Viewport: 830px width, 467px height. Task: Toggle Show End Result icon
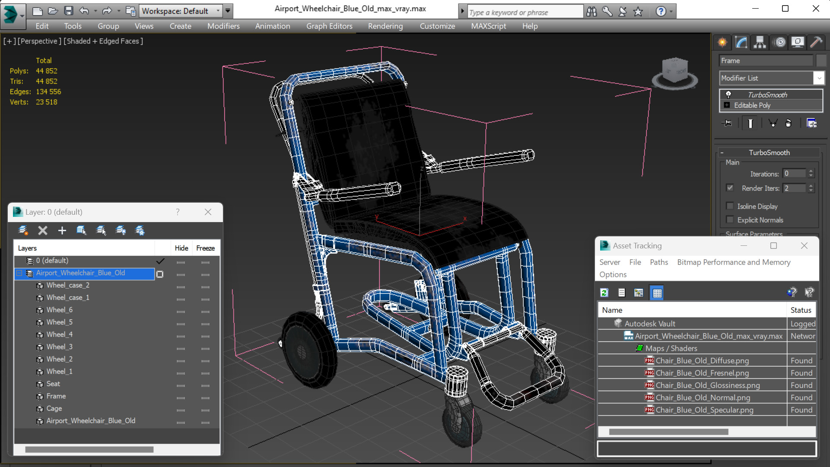(750, 124)
